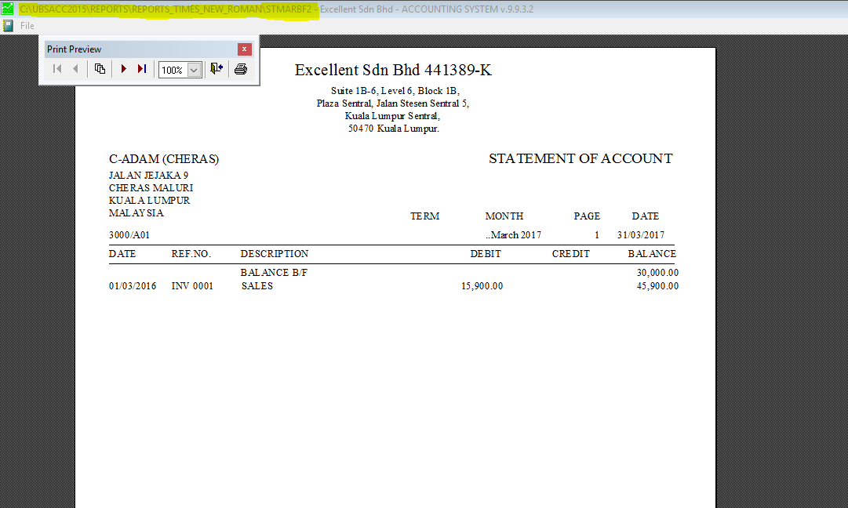Go to next page (red arrow)
848x508 pixels.
(124, 69)
